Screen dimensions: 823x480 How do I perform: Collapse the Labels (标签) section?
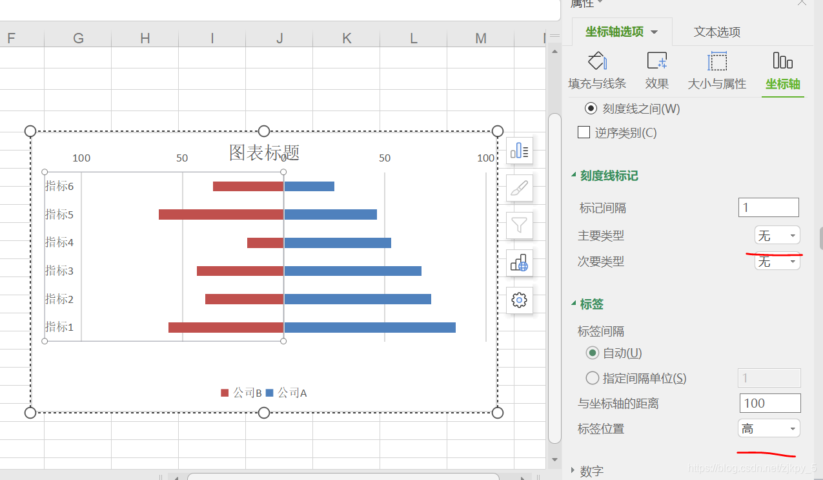tap(574, 304)
